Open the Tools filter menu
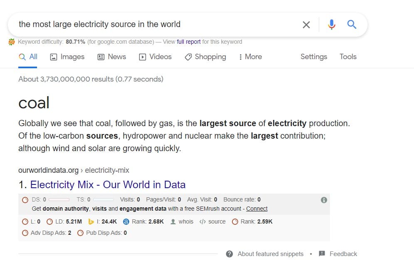Viewport: 414px width, 271px height. pyautogui.click(x=348, y=57)
